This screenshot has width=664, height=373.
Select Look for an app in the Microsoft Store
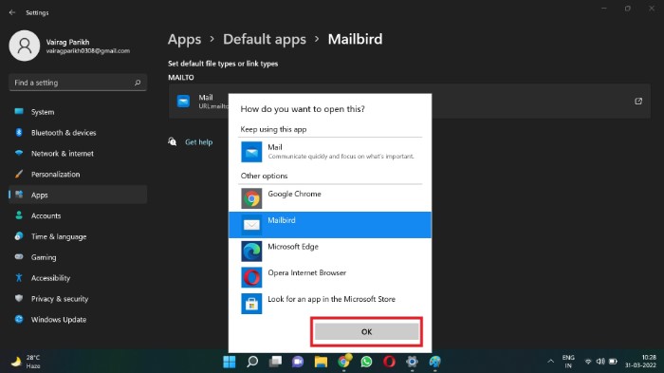coord(330,304)
